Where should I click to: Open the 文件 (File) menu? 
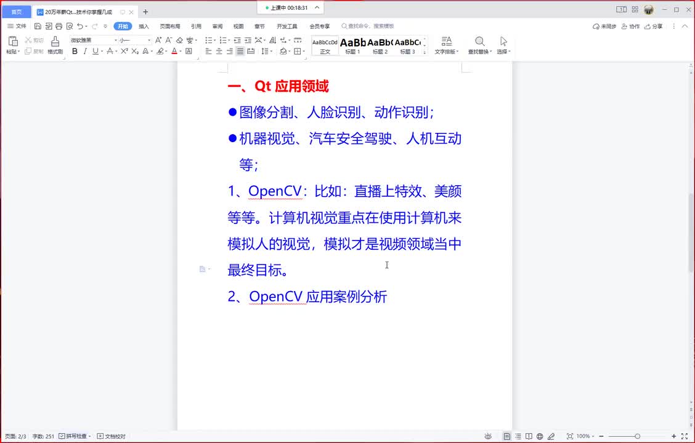pos(17,26)
